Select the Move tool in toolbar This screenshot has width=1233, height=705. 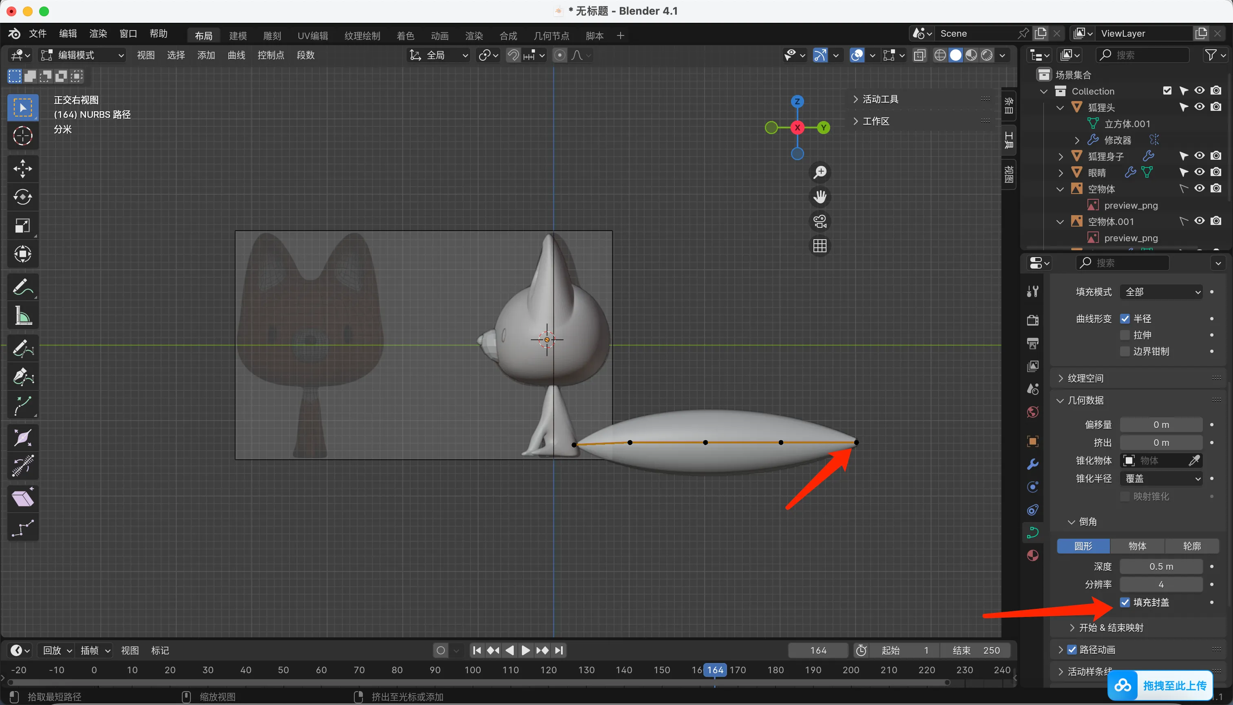pyautogui.click(x=22, y=169)
